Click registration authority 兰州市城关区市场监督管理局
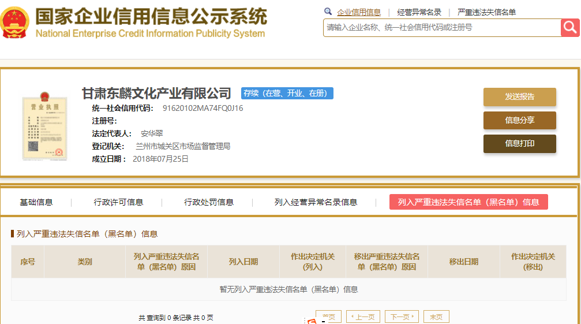Screen dimensions: 581x324 pos(183,147)
